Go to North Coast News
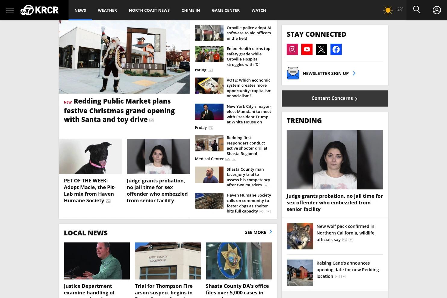 tap(149, 10)
